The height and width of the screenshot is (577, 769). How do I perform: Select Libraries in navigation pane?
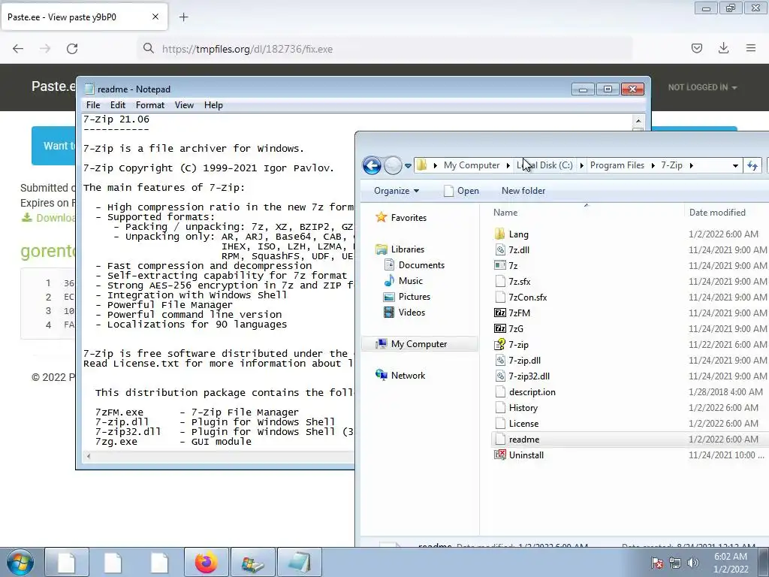coord(407,249)
